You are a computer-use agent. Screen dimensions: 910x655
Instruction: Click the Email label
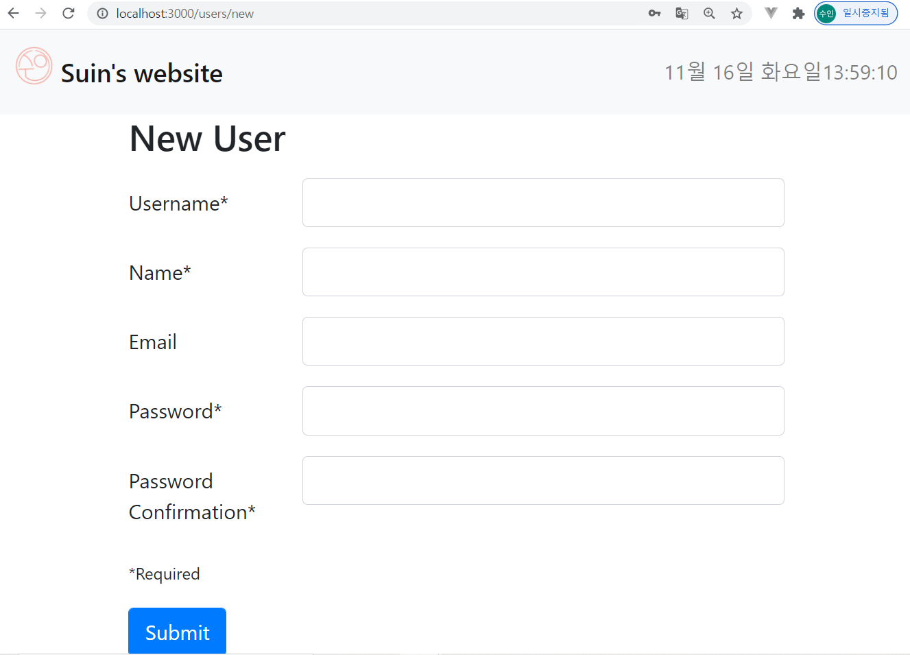click(x=153, y=342)
